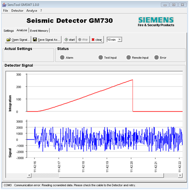Click the Seismic Detector GM730 heading
Viewport: 189px width, 190px height.
tap(70, 21)
